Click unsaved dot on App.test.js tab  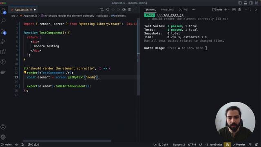pyautogui.click(x=35, y=10)
